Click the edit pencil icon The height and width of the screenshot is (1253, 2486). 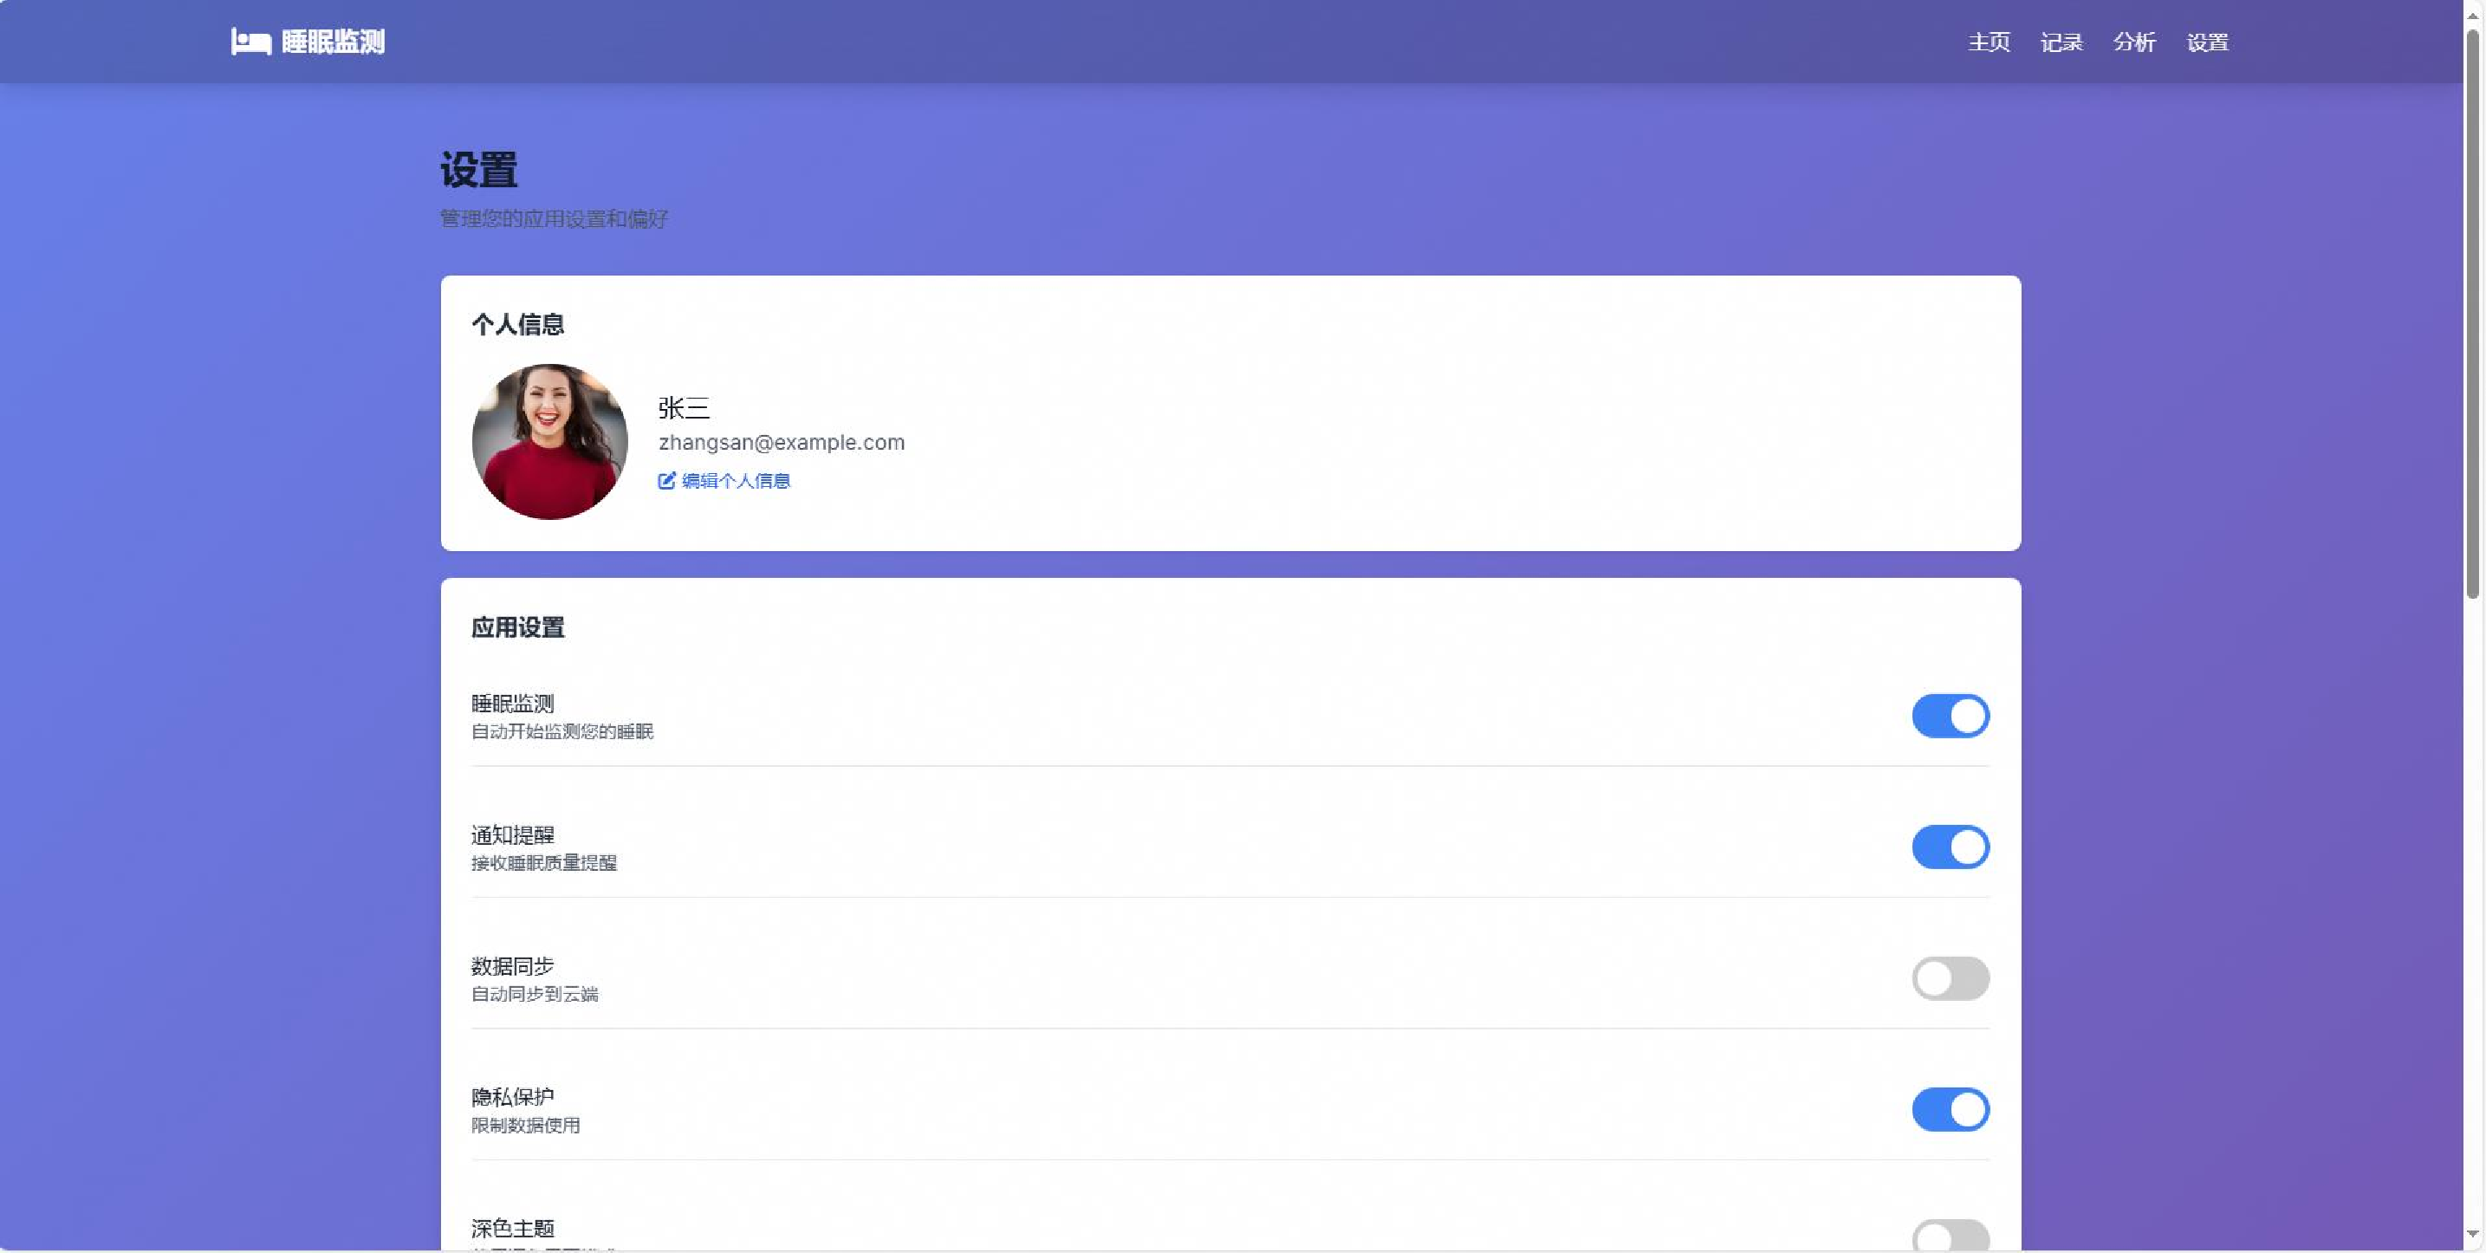(x=665, y=481)
